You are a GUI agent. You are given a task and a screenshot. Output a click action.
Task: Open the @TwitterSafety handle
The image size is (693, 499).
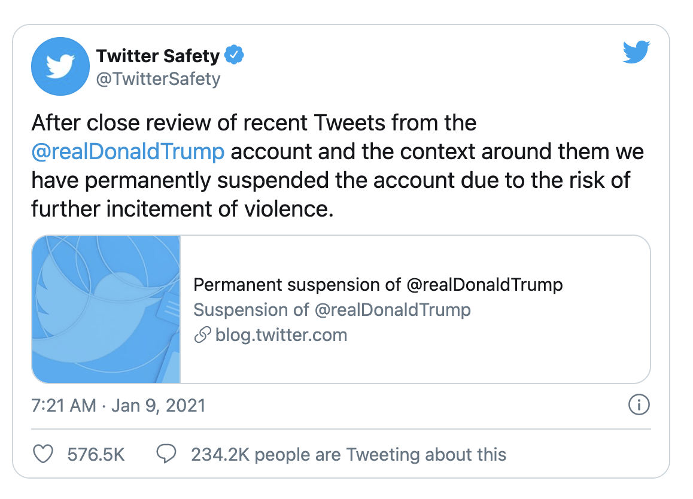[x=158, y=78]
